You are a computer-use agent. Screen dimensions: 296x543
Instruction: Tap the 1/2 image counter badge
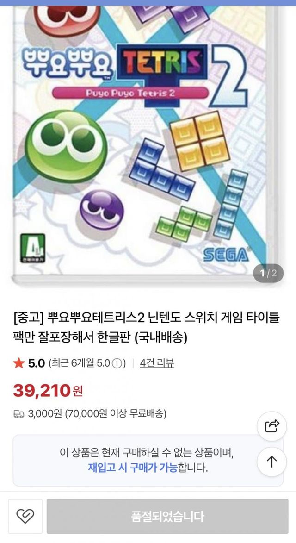pyautogui.click(x=268, y=273)
